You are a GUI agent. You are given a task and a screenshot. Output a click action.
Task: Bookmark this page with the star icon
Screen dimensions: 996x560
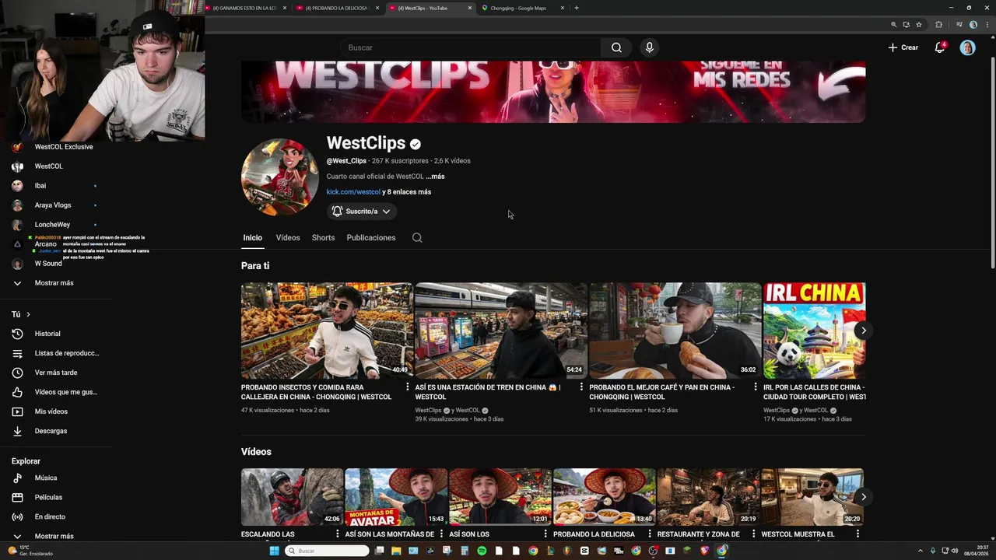(918, 24)
